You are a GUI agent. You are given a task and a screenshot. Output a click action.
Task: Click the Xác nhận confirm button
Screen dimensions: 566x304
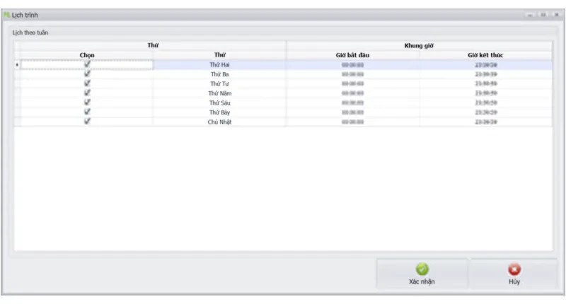click(x=422, y=274)
